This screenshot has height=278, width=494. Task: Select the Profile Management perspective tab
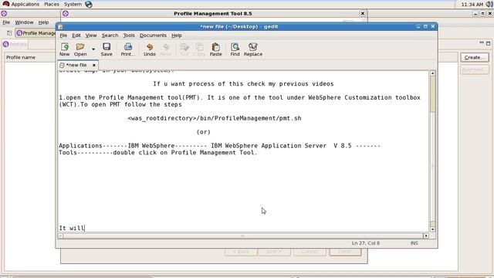[36, 33]
